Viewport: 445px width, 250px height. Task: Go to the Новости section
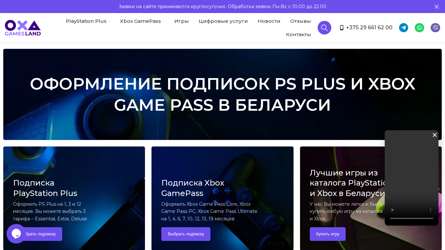269,21
